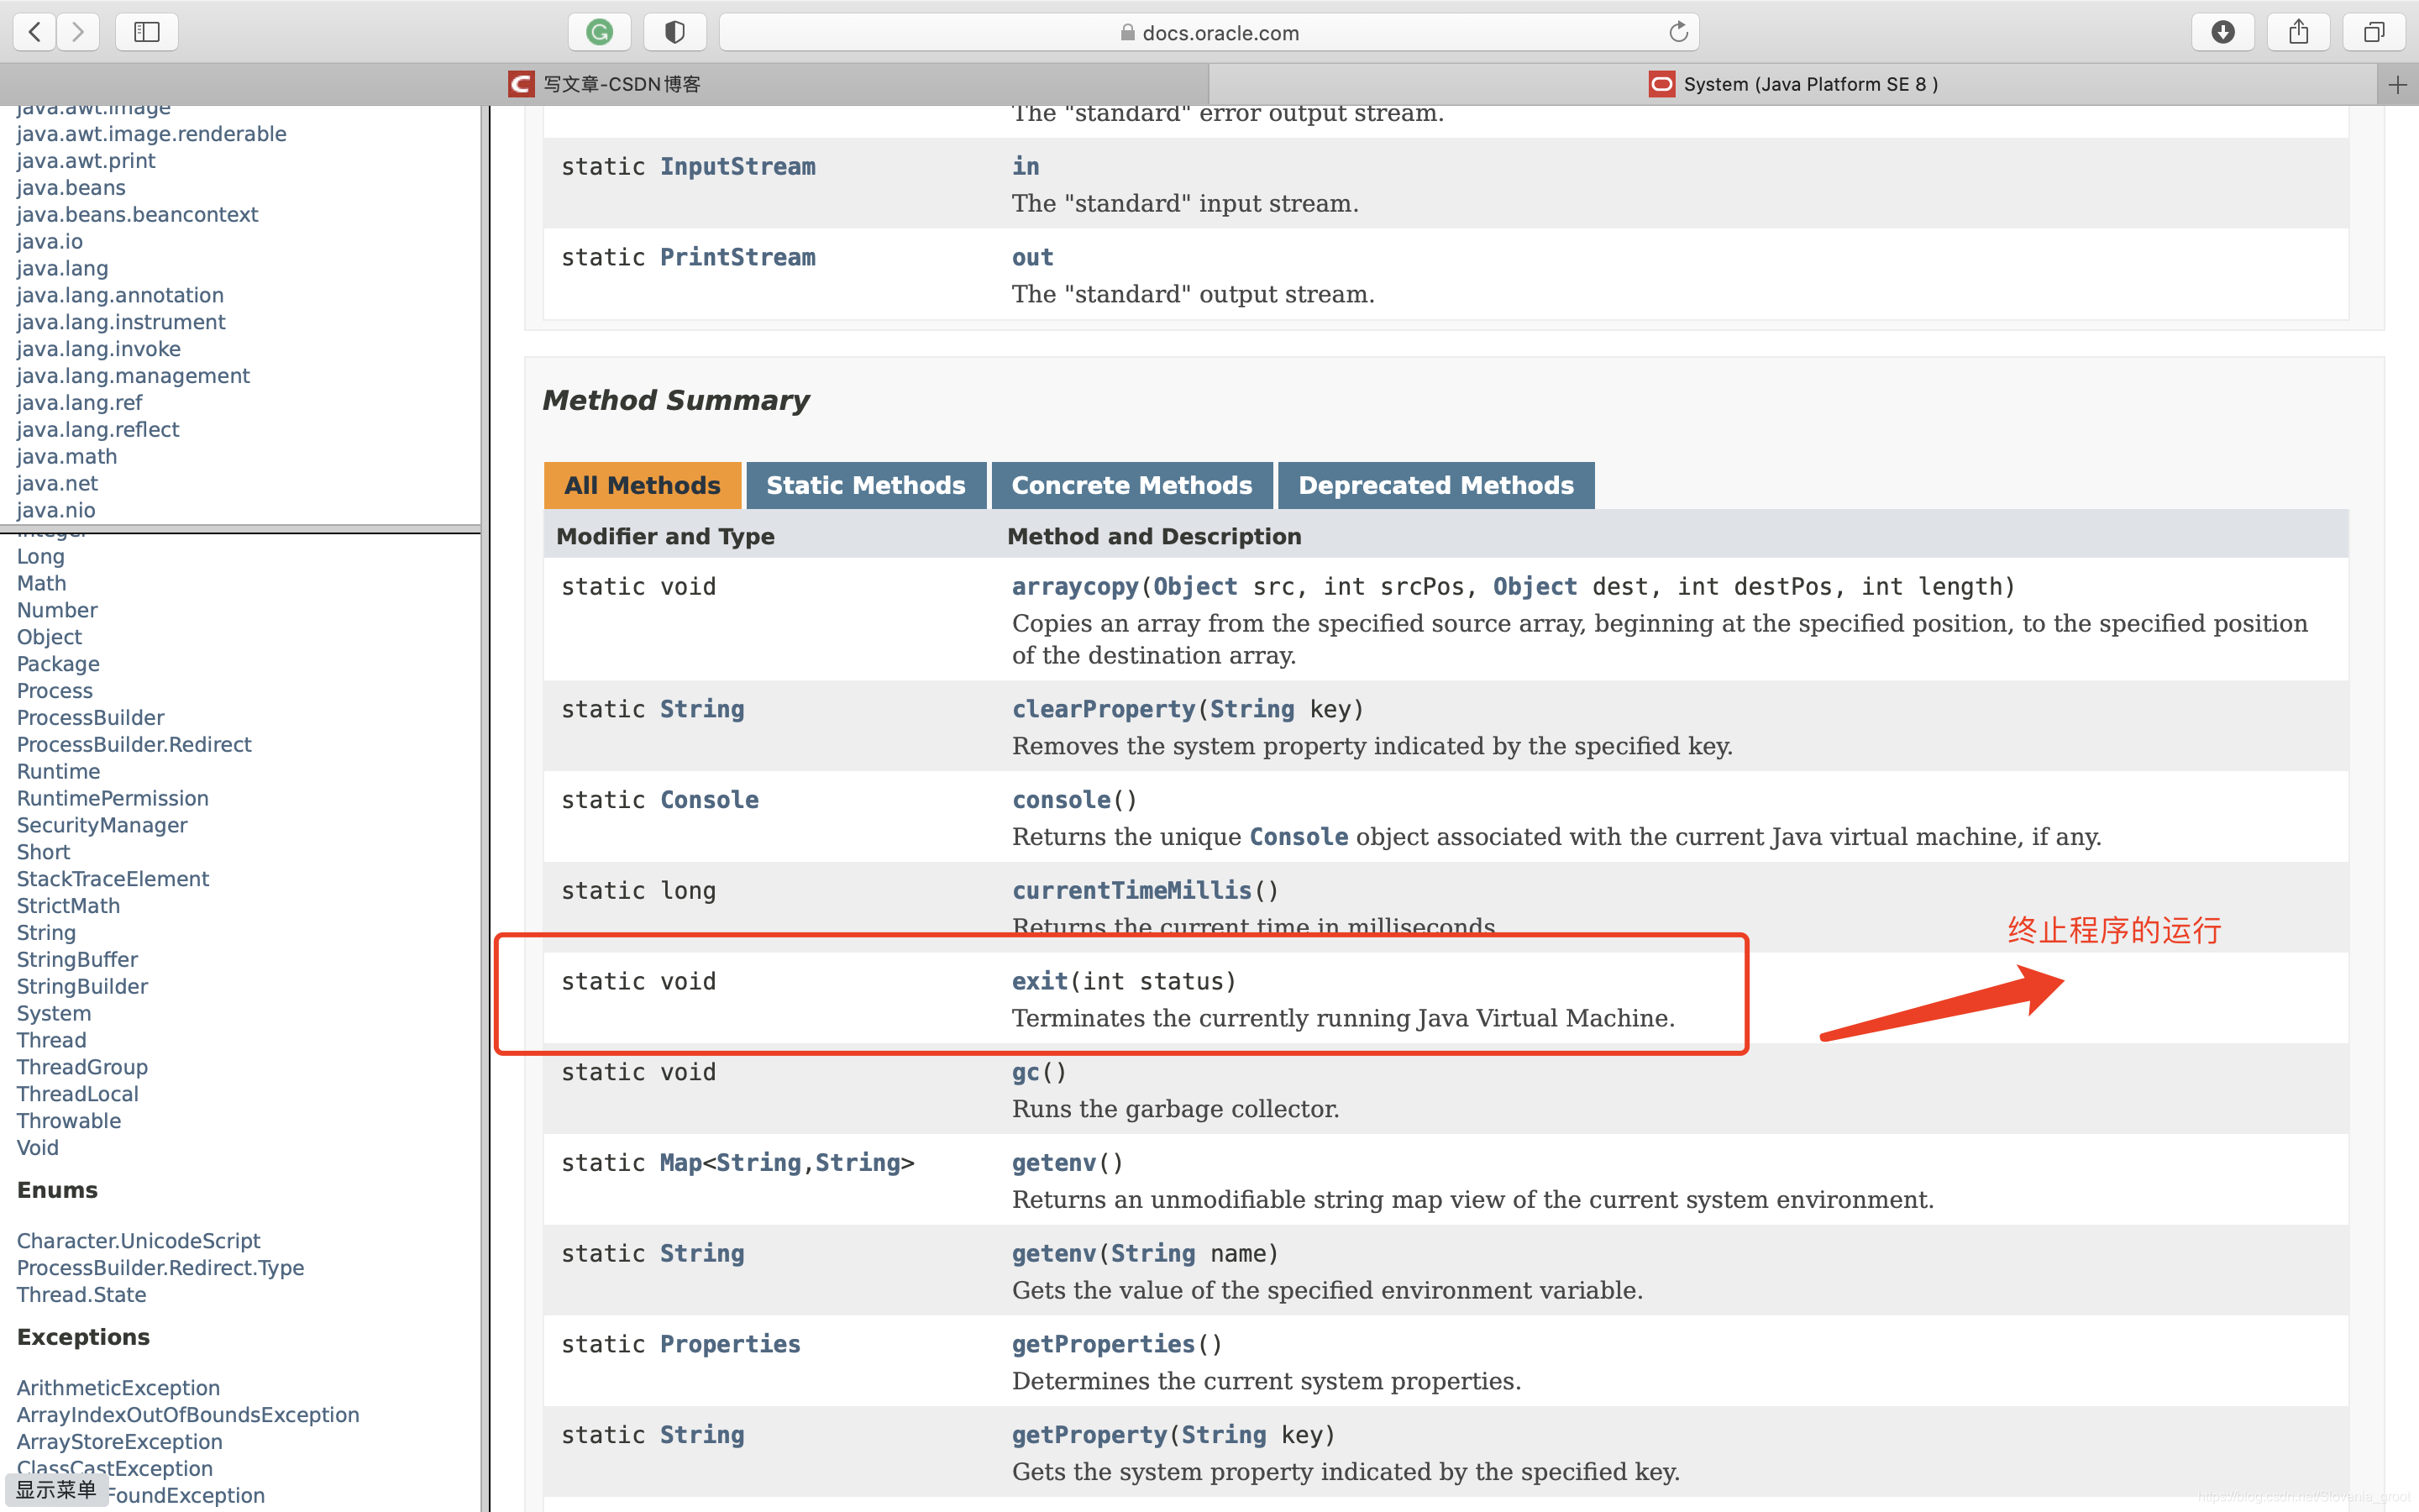Select the Deprecated Methods tab
The width and height of the screenshot is (2419, 1512).
click(x=1435, y=486)
